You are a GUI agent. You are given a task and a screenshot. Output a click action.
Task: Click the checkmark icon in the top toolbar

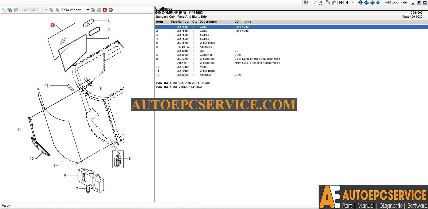tap(315, 2)
